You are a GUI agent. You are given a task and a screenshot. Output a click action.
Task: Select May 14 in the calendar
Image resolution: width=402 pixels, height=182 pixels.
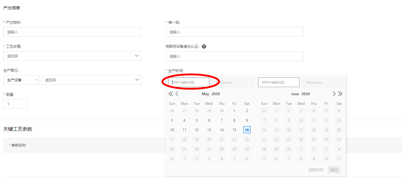tap(222, 130)
